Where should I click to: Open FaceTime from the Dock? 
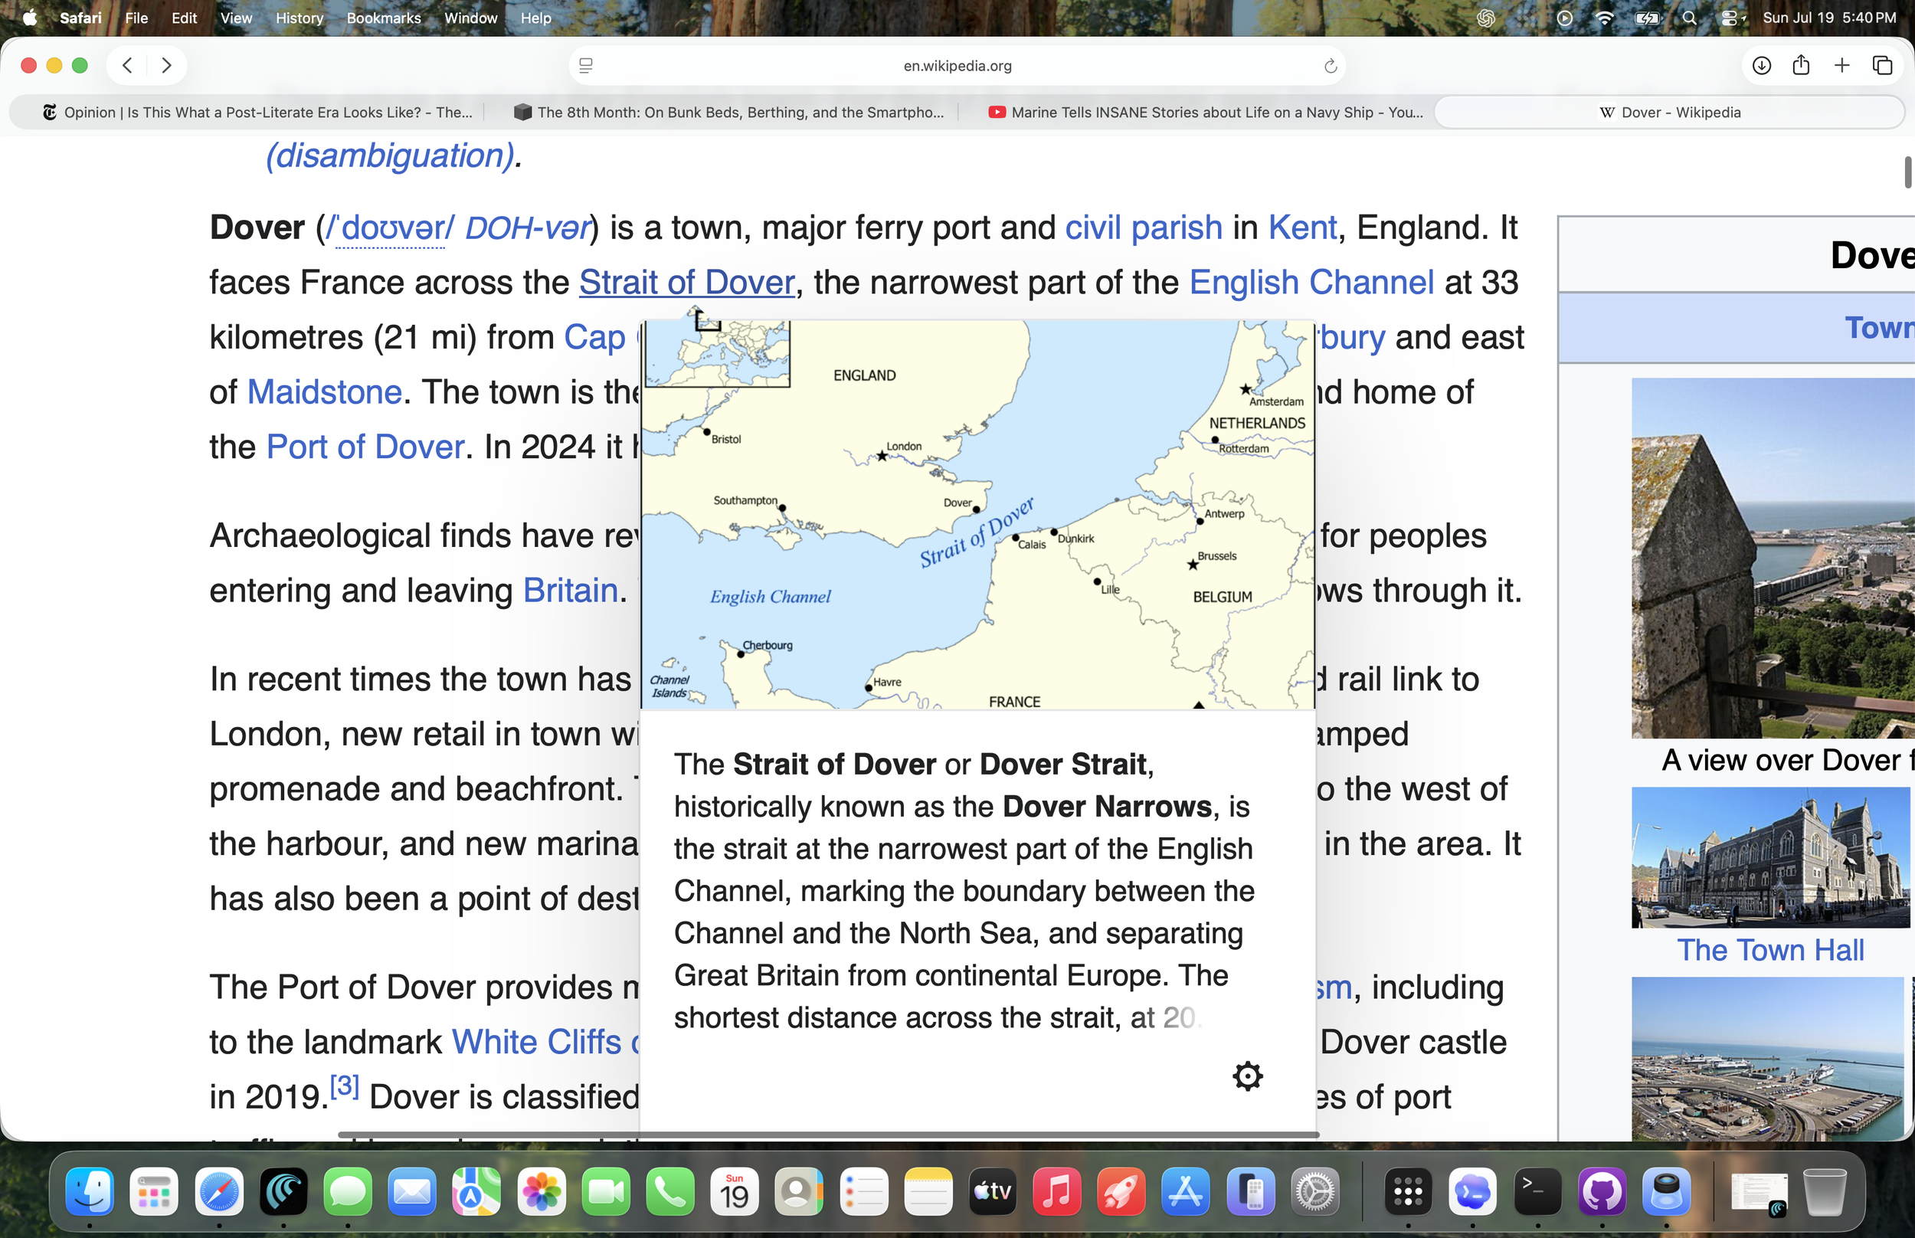[x=606, y=1191]
